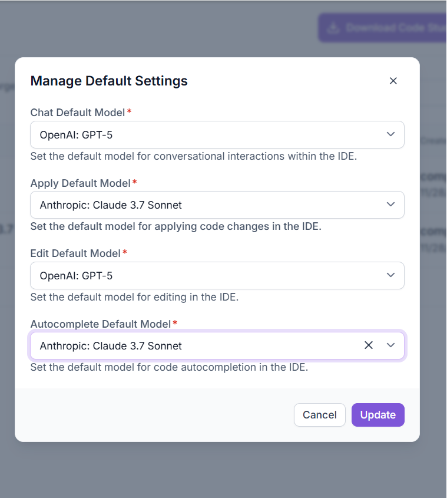Click the chevron on the Edit Default Model field

coord(390,275)
